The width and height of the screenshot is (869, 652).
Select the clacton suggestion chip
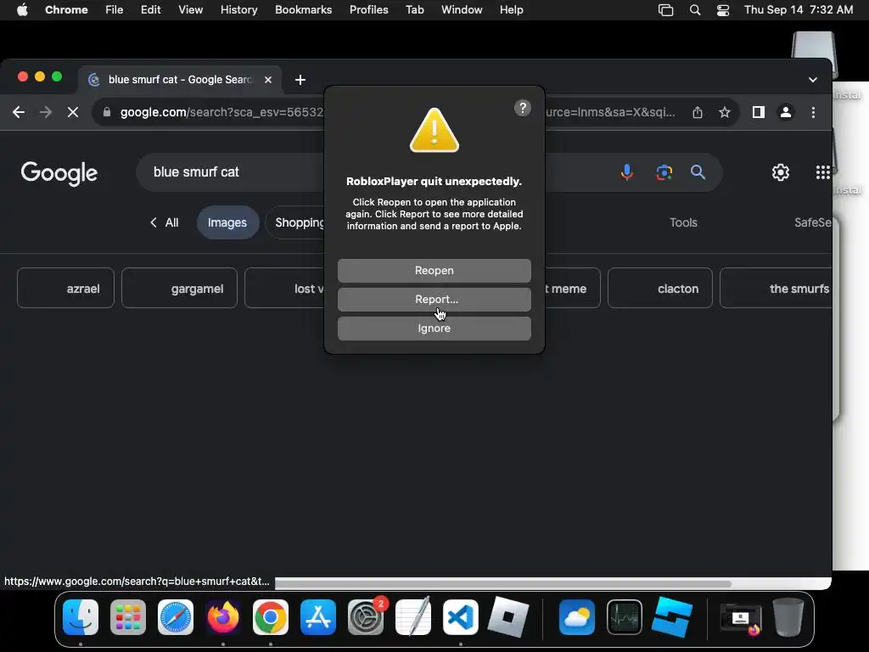click(x=659, y=289)
